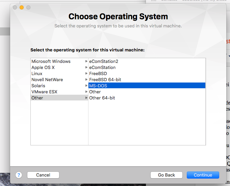This screenshot has width=230, height=186.
Task: Choose Other 64-bit option
Action: tap(102, 98)
